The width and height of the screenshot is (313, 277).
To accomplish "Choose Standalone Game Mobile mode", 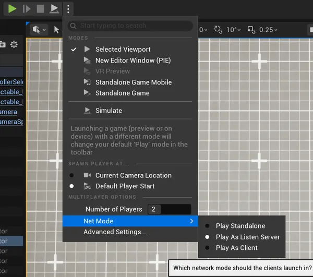I will (130, 82).
